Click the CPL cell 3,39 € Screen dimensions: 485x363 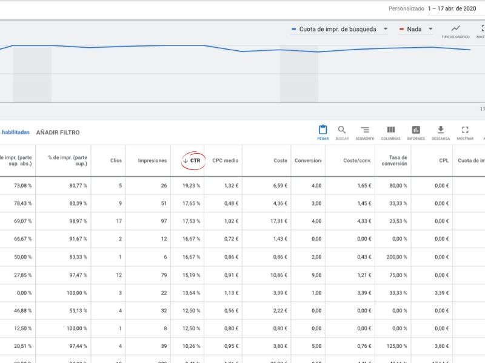442,293
